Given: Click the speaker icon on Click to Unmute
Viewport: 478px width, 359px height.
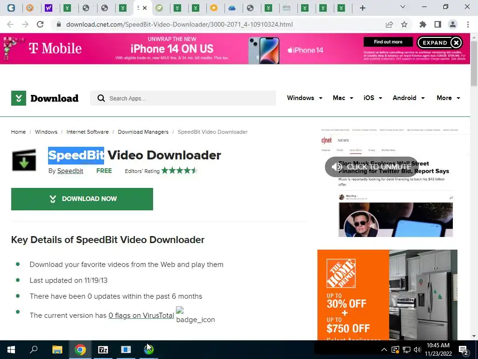Looking at the screenshot, I should pyautogui.click(x=337, y=167).
